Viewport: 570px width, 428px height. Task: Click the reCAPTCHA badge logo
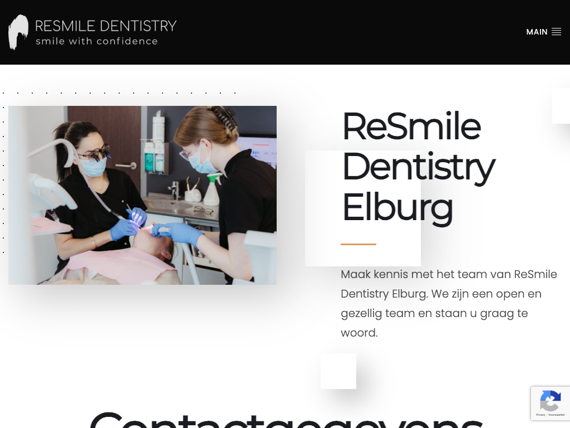pyautogui.click(x=551, y=400)
